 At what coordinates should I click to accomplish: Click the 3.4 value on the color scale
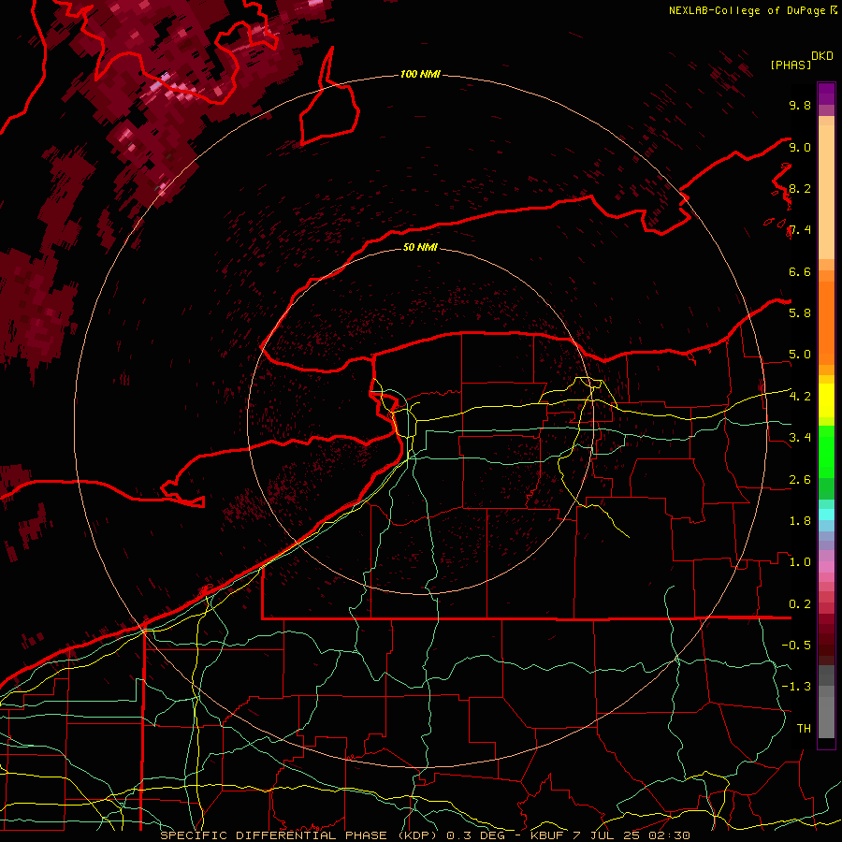tap(800, 438)
